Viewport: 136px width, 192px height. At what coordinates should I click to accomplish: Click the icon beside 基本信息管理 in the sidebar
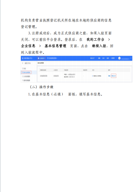pos(23,72)
